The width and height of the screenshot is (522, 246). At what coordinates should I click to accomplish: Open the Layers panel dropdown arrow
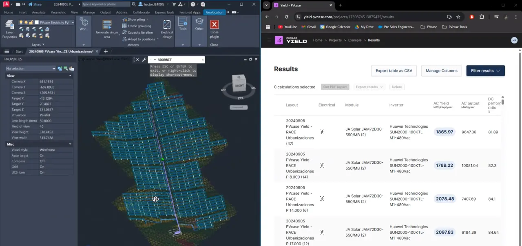point(43,45)
